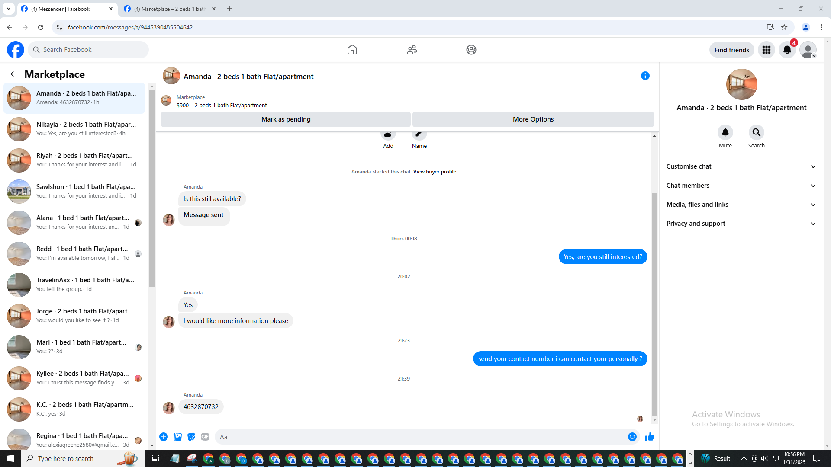Open the taskbar clock and date

[x=794, y=458]
